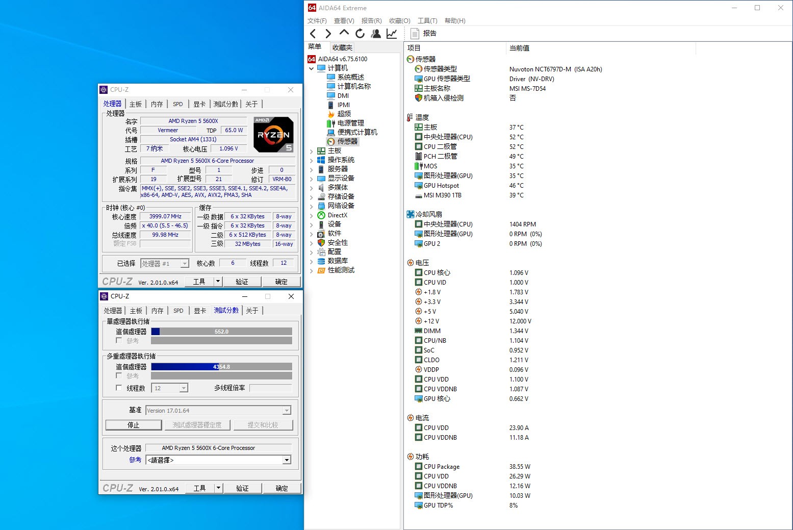The width and height of the screenshot is (793, 530).
Task: Click the MSI M390 1TB drive icon row
Action: [418, 195]
